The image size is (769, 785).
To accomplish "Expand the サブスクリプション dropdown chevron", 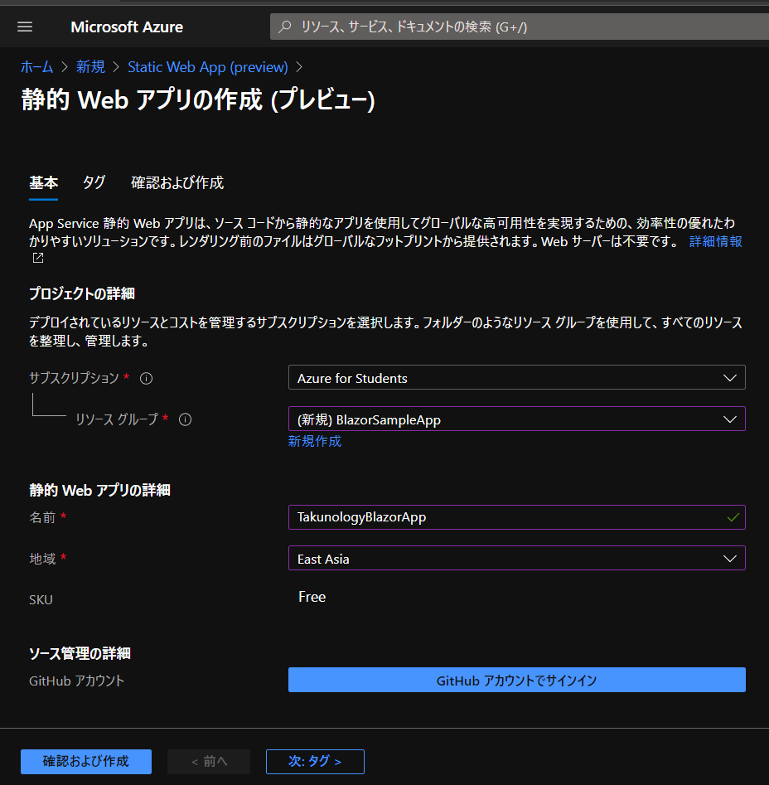I will tap(730, 377).
